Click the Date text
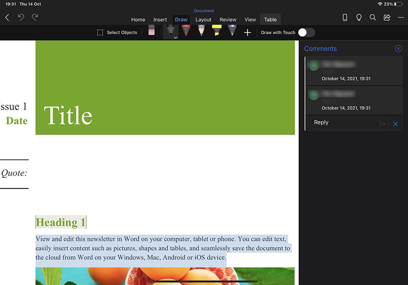 17,121
